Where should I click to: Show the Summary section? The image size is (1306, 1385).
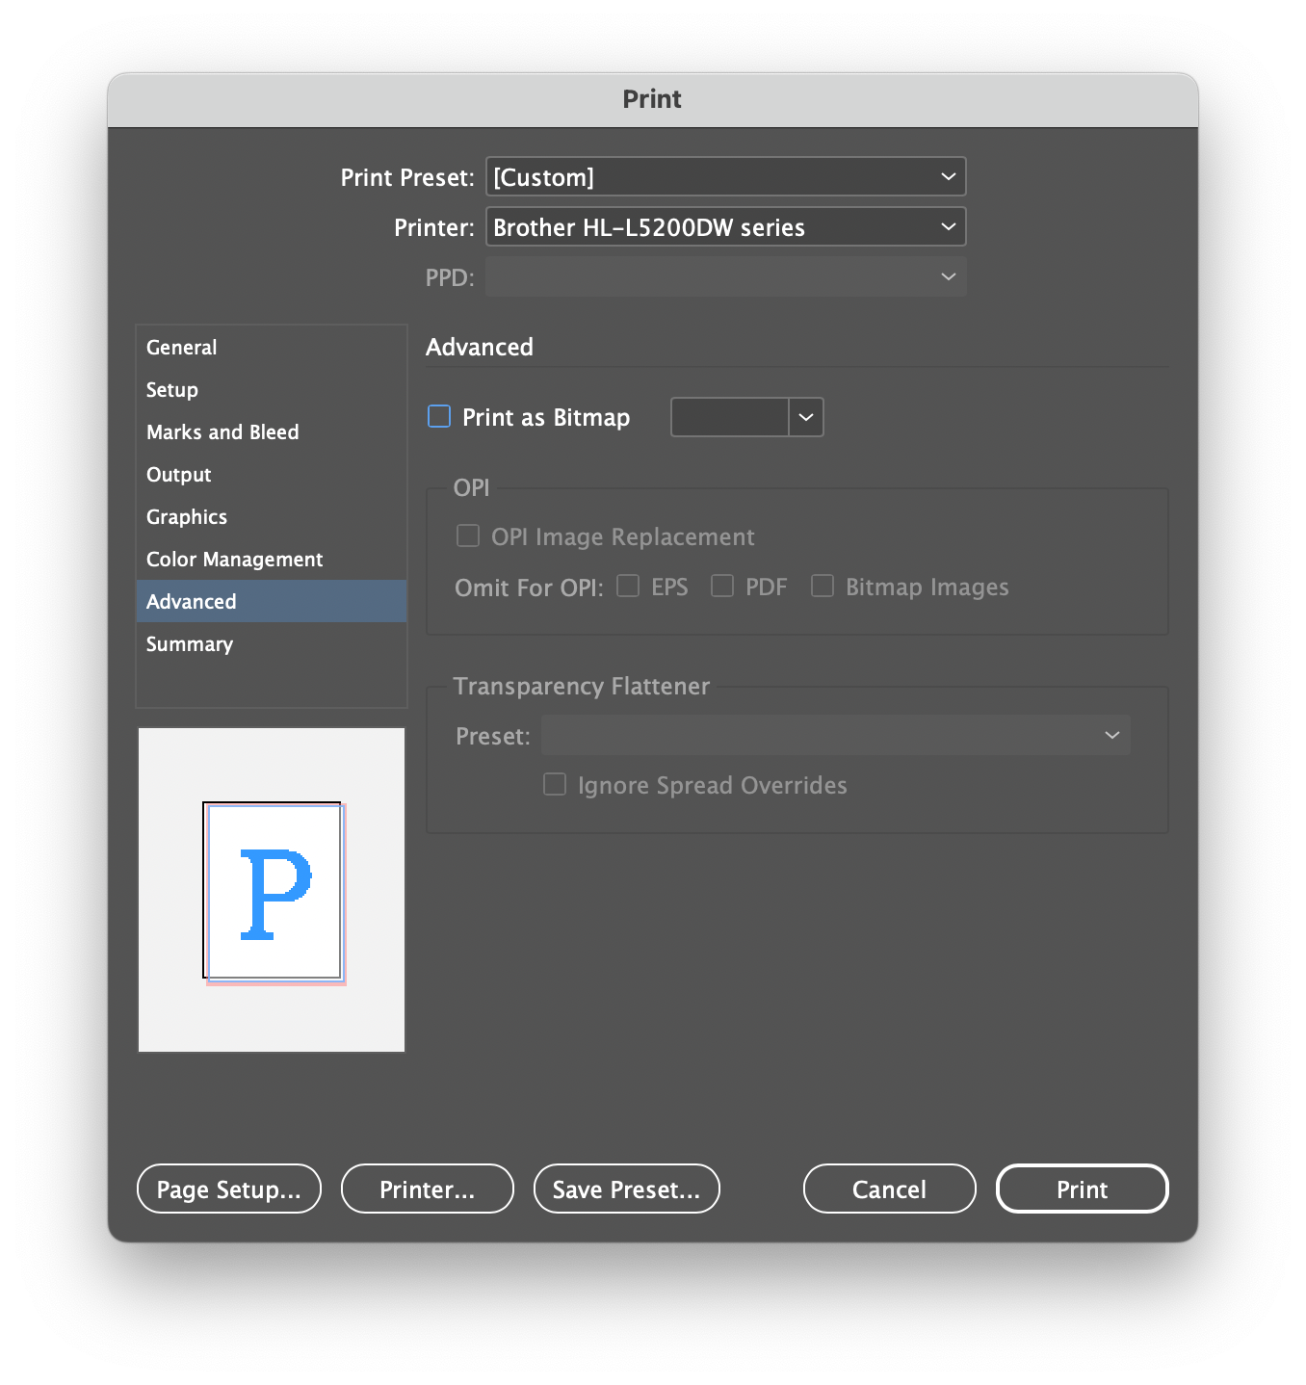click(190, 644)
